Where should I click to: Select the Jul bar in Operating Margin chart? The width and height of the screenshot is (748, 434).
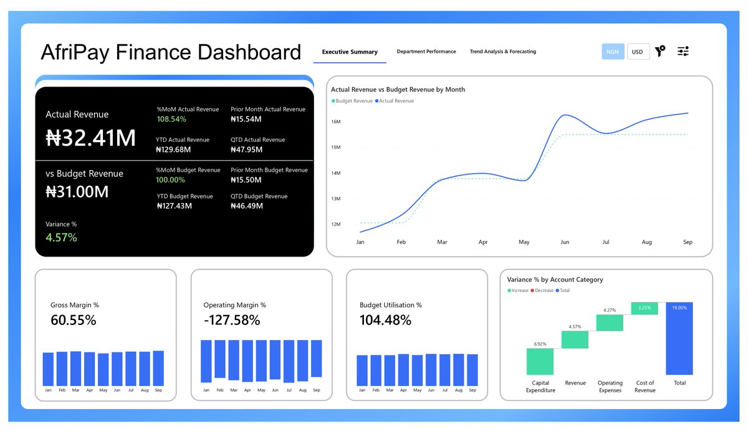[289, 361]
